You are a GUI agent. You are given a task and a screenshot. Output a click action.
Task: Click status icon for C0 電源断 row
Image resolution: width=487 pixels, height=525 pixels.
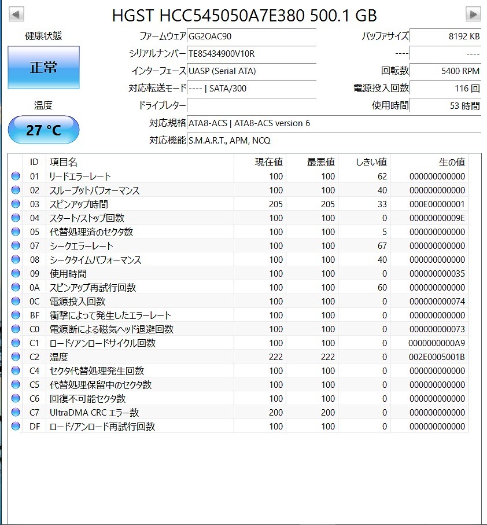(16, 329)
